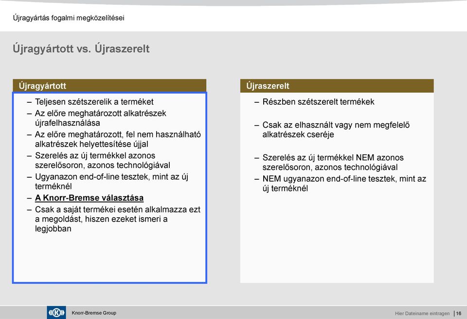The image size is (467, 319).
Task: Click the bullet Ugyanazon end-of-line tesztek
Action: pyautogui.click(x=111, y=182)
